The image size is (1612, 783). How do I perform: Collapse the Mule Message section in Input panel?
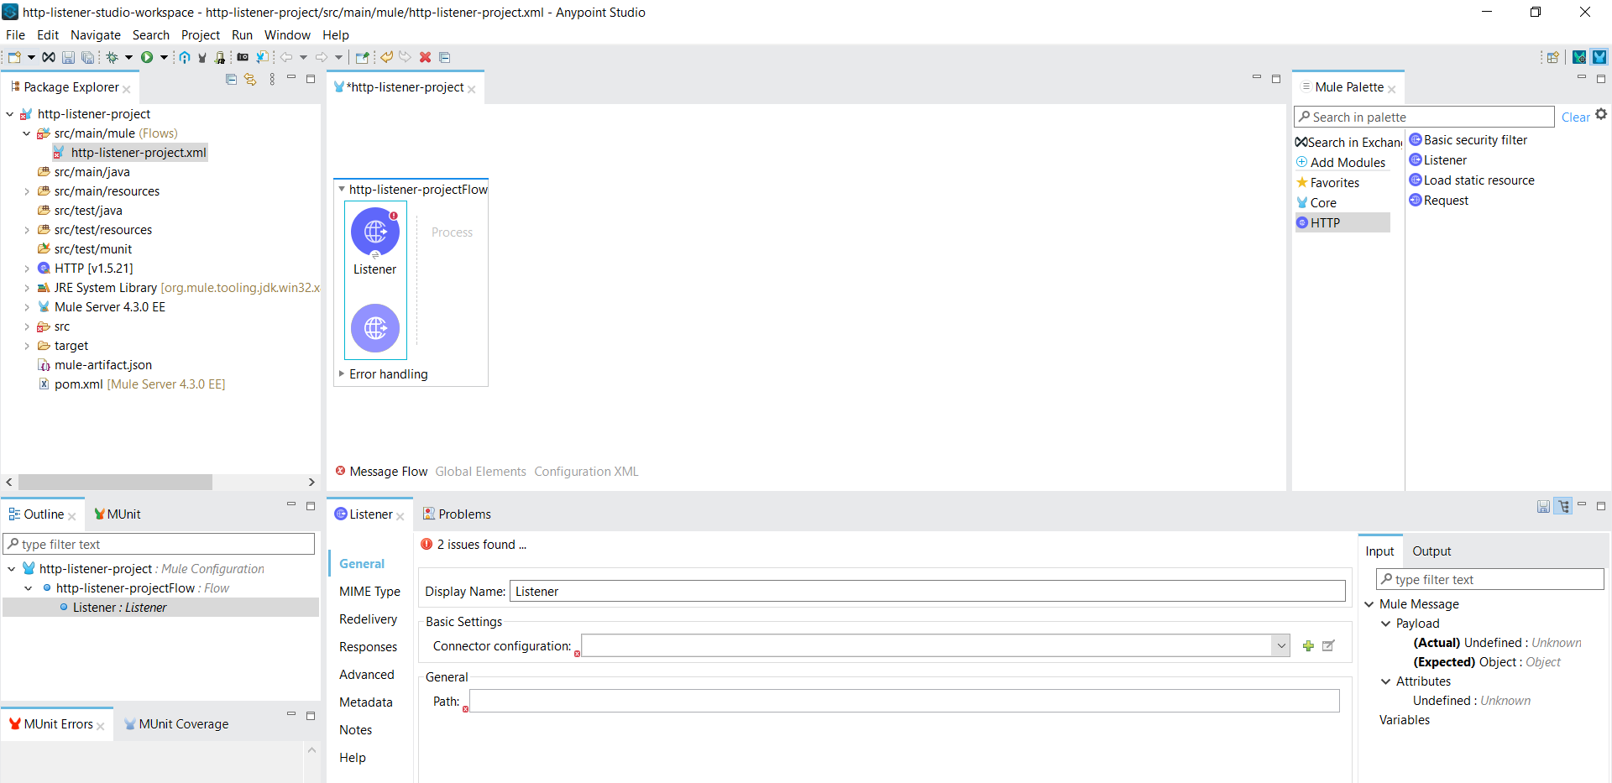pos(1369,603)
